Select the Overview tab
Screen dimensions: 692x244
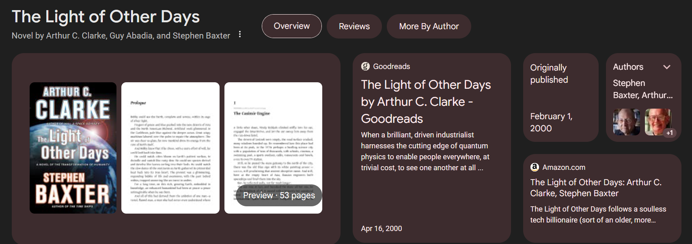click(x=291, y=26)
